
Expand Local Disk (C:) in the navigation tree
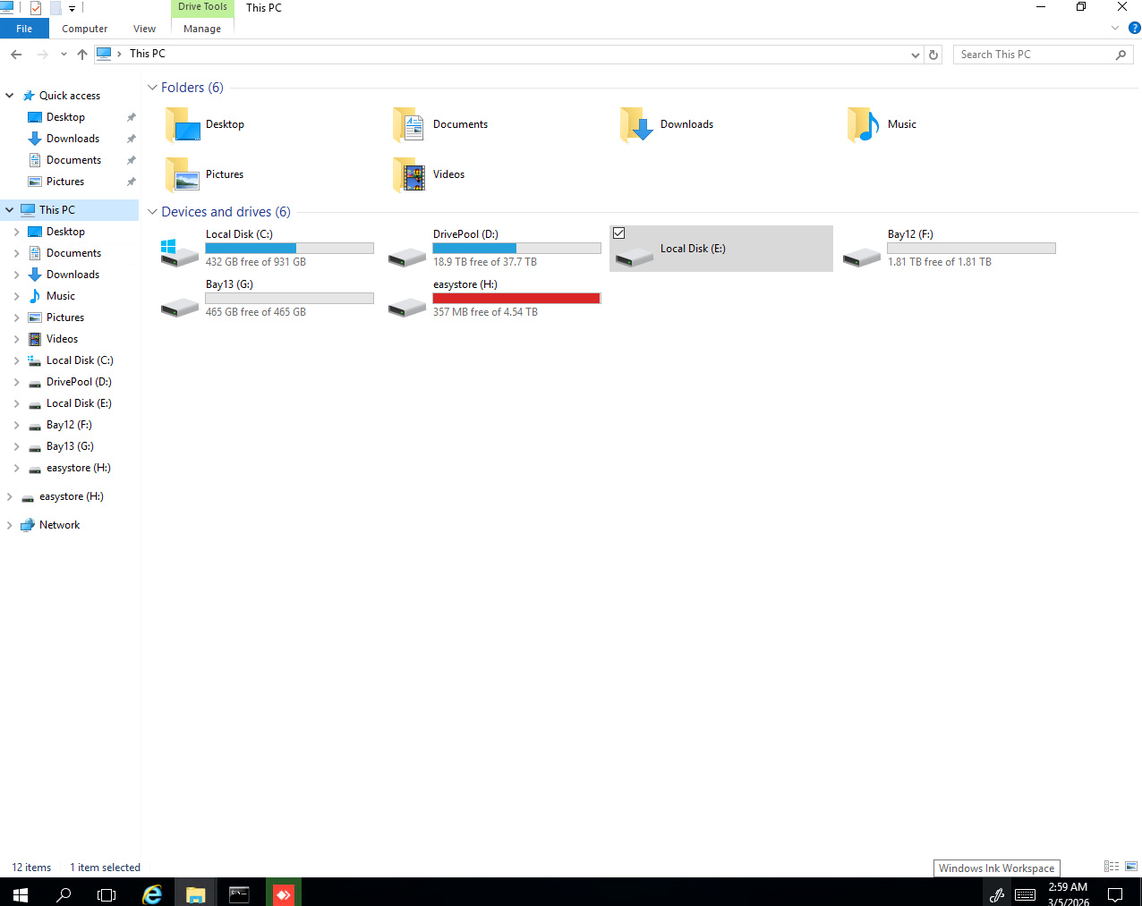(x=17, y=360)
